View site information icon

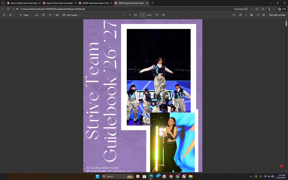(14, 9)
